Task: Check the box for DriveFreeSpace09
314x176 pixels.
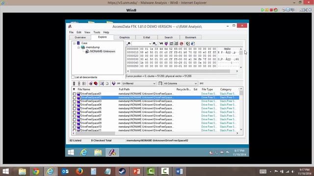Action: 74,123
